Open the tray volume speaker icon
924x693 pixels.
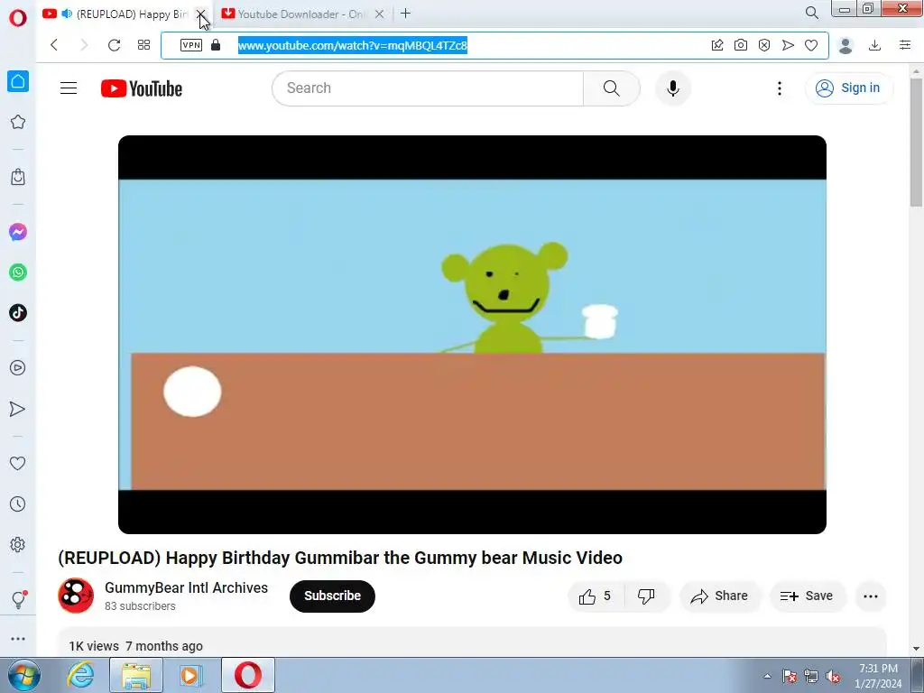[x=833, y=676]
